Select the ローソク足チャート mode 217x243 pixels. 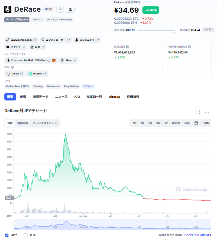[45, 123]
